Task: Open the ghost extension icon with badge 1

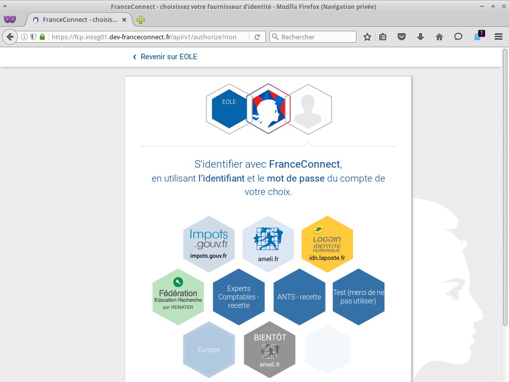Action: point(479,36)
